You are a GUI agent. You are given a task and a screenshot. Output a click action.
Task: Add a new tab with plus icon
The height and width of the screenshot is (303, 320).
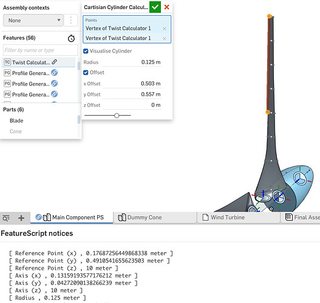tap(21, 218)
